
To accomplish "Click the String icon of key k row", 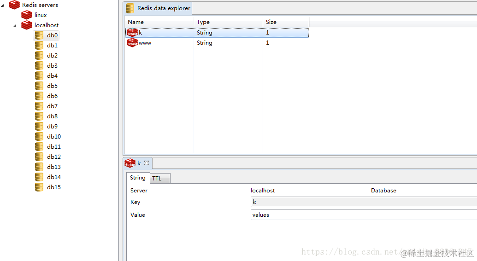I will [x=132, y=33].
